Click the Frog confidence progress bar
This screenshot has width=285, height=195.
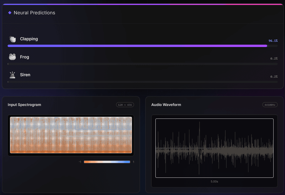coord(142,64)
